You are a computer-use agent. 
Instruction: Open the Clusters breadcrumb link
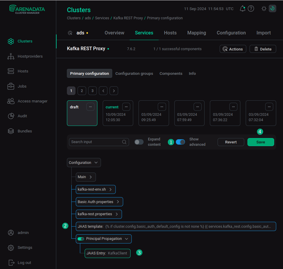coord(74,18)
